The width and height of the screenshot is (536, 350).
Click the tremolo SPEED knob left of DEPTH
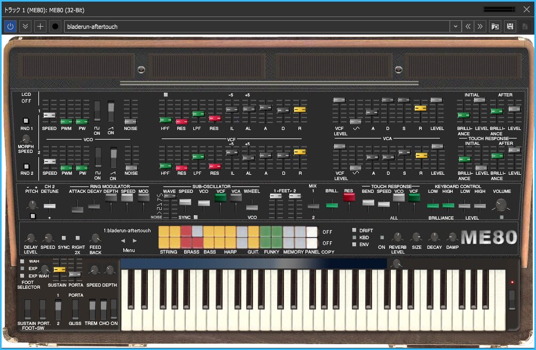(93, 270)
